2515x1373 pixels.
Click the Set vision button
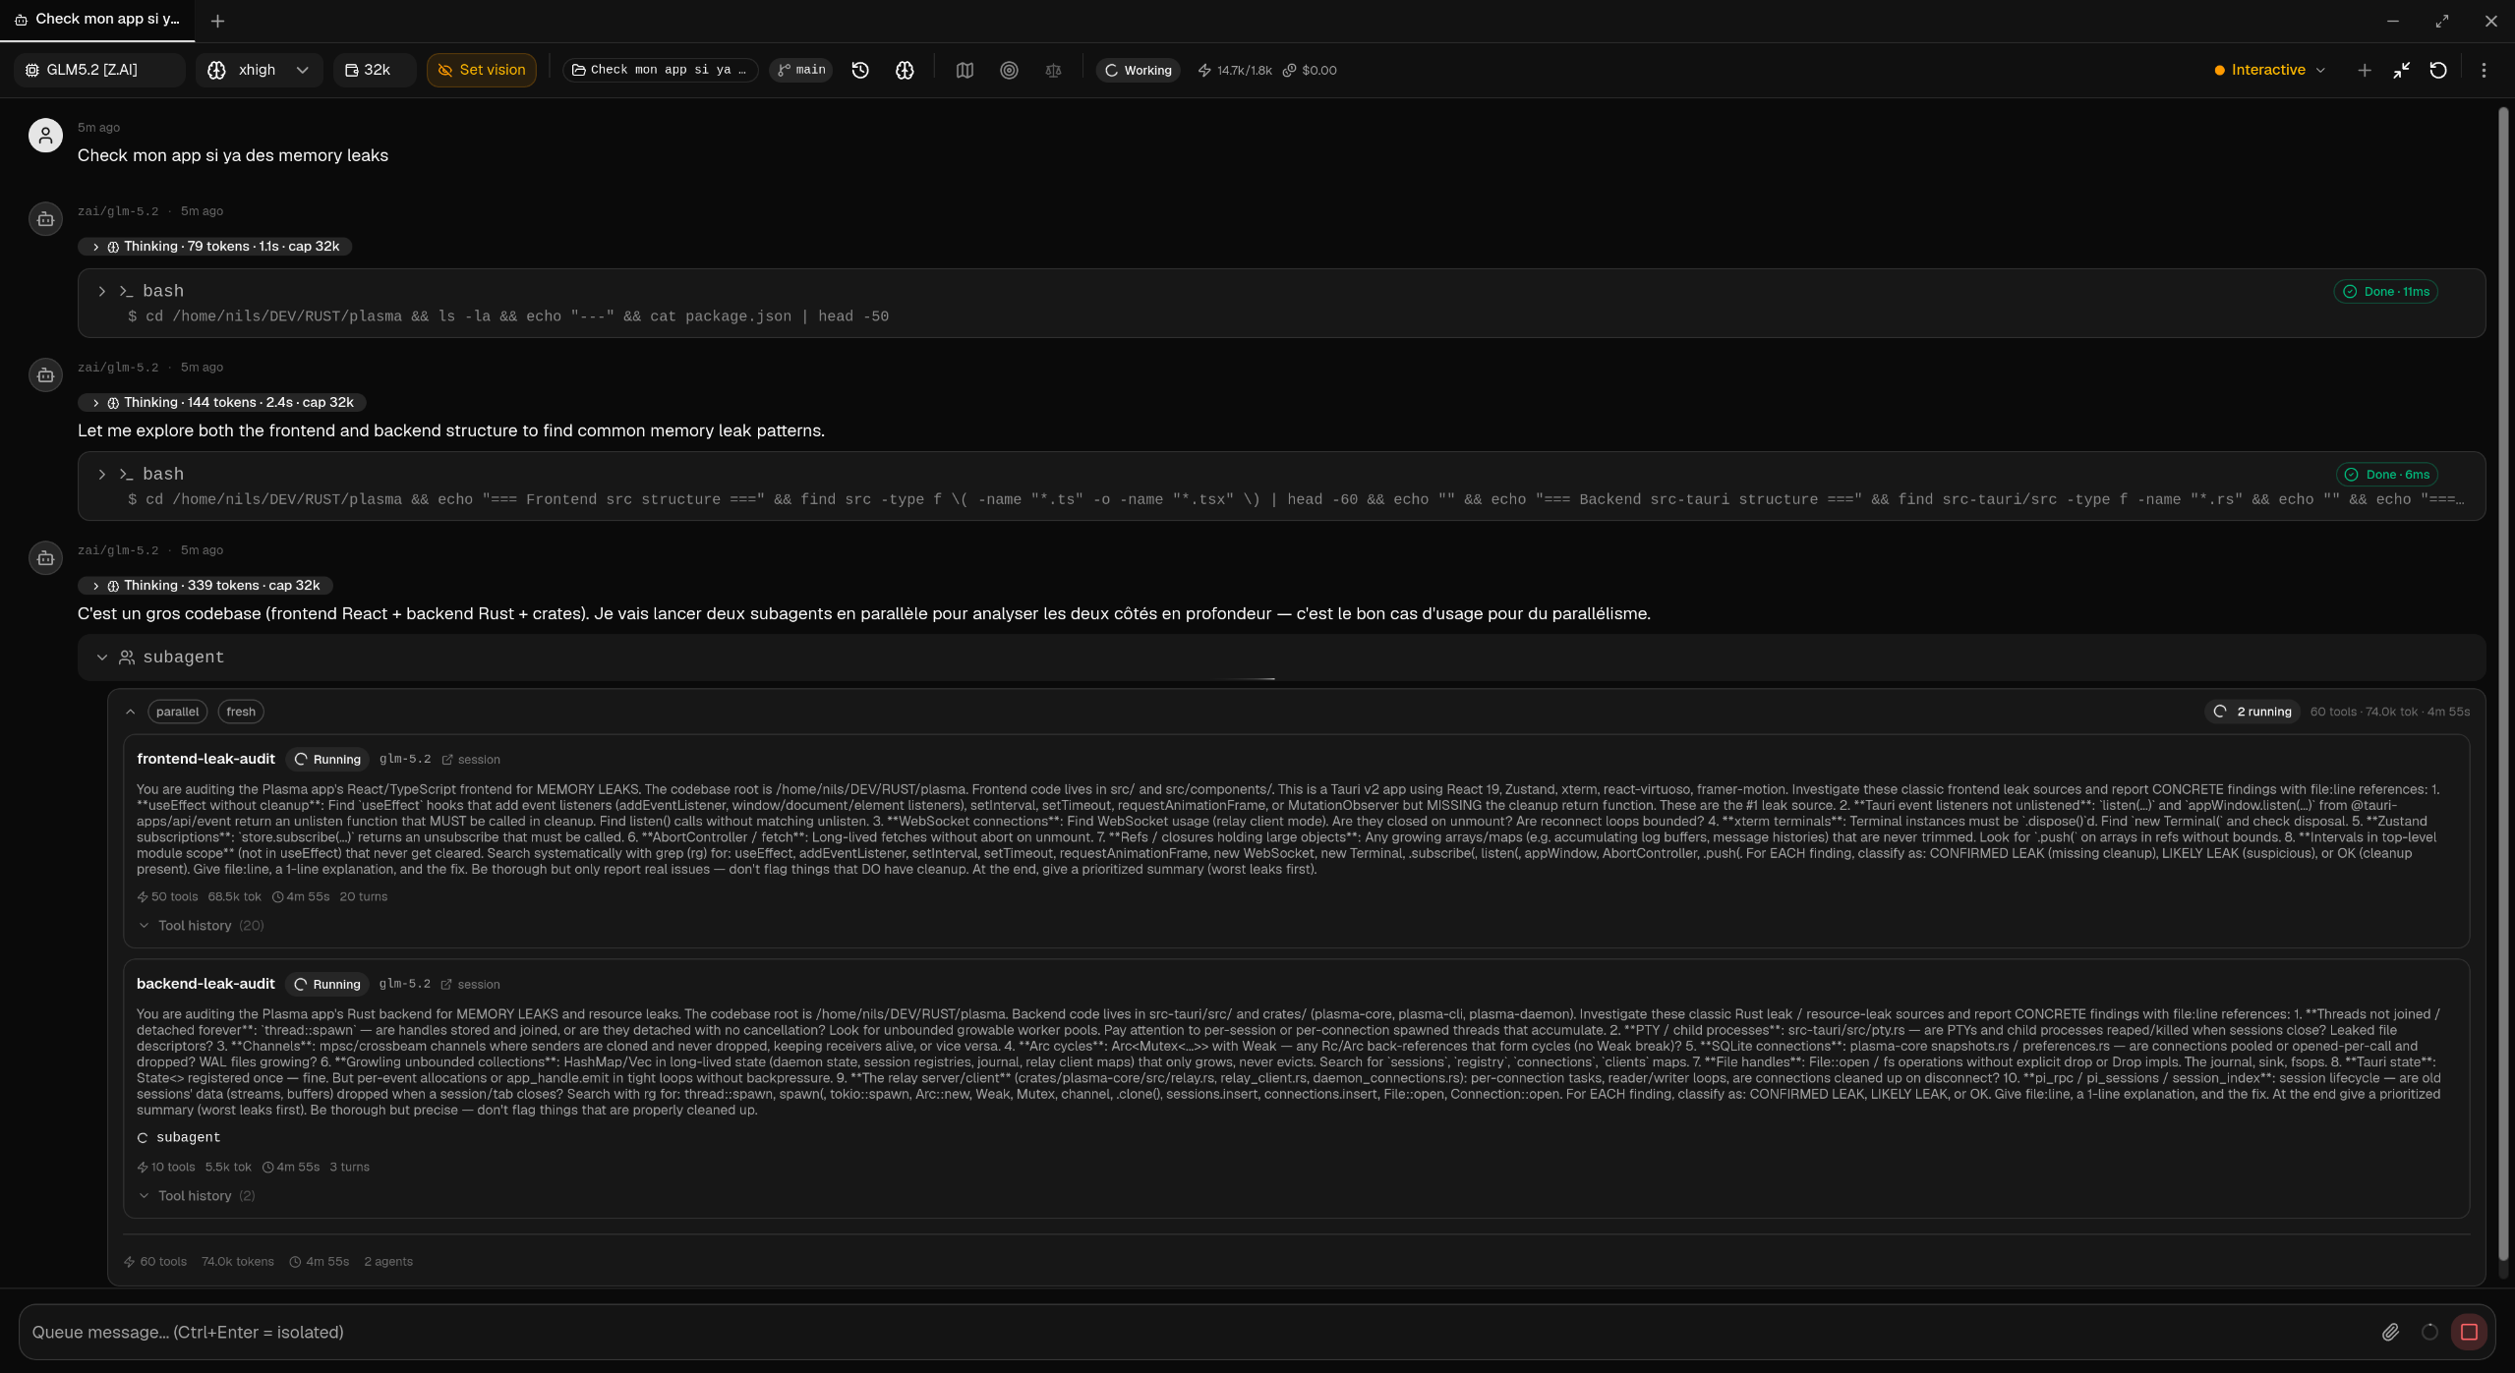pyautogui.click(x=481, y=70)
